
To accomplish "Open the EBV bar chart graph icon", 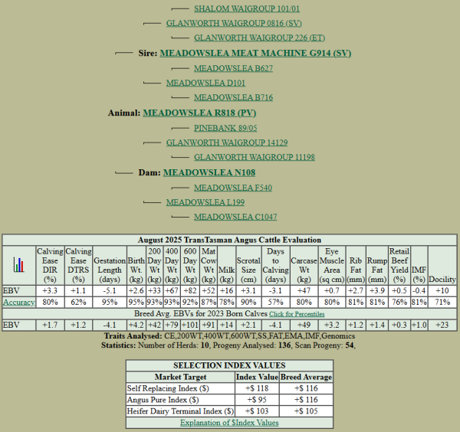I will click(18, 265).
